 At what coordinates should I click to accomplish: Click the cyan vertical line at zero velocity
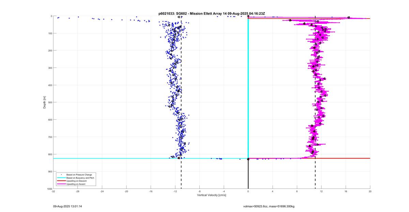(x=248, y=87)
